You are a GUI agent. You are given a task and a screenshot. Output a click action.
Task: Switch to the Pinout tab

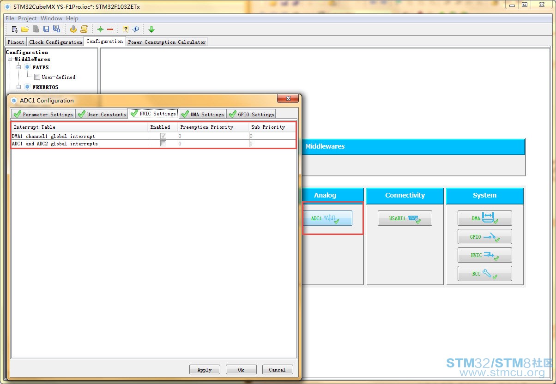(16, 42)
